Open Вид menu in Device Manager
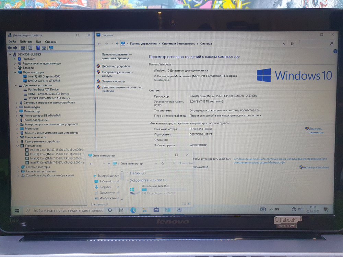343x257 pixels. (x=38, y=41)
